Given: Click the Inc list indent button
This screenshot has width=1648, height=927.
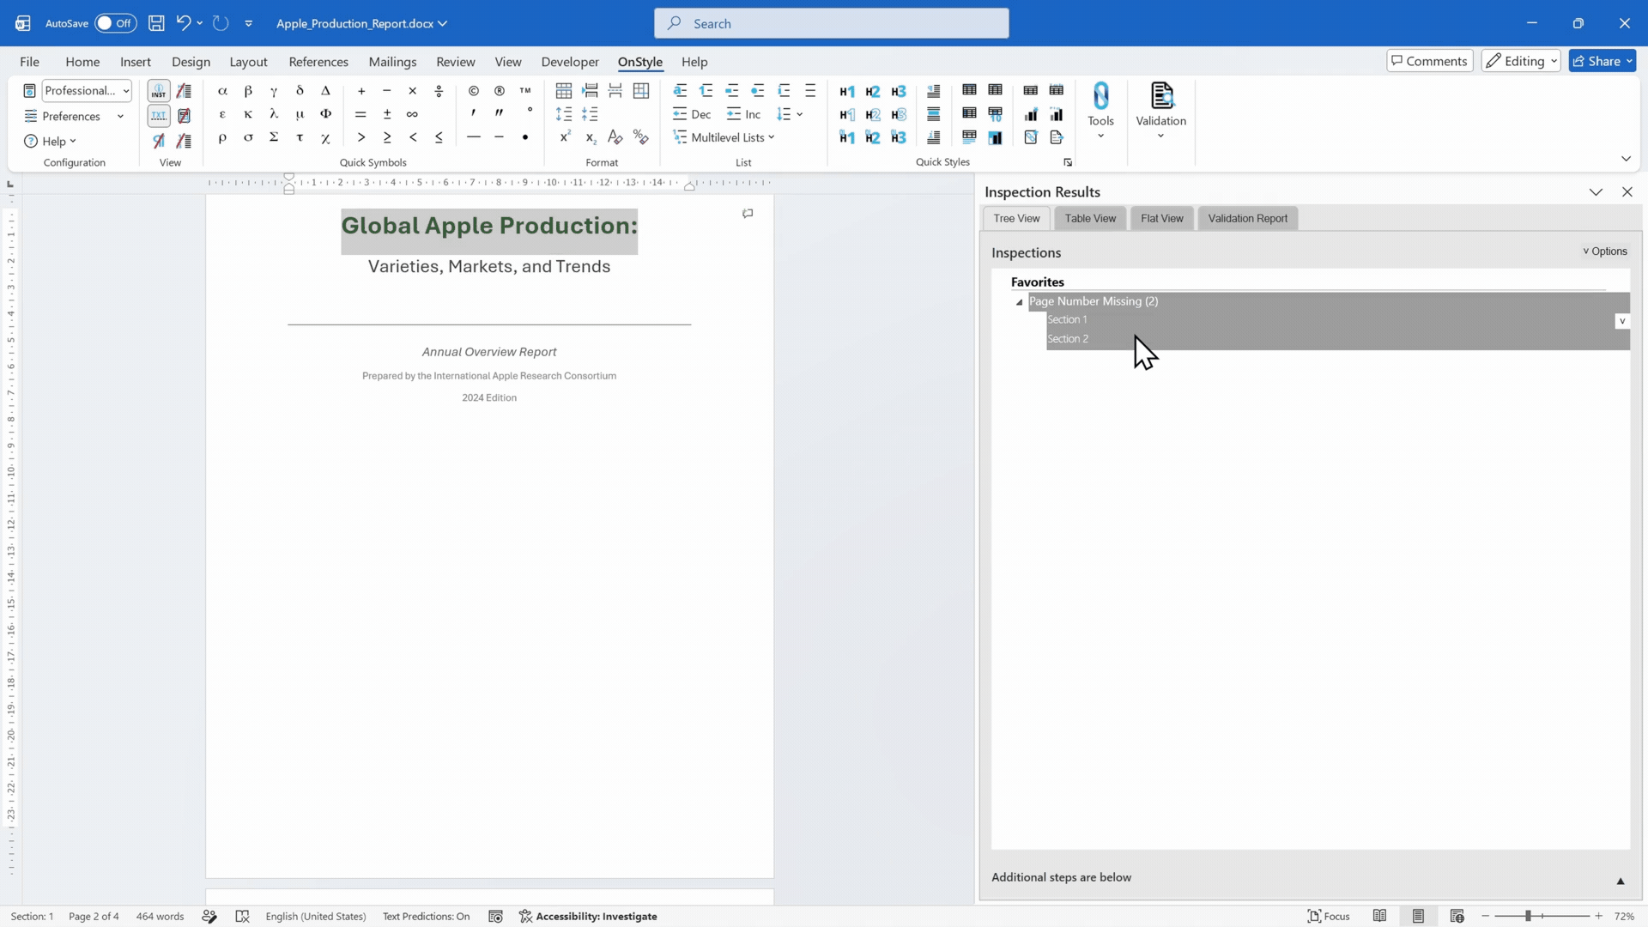Looking at the screenshot, I should (x=743, y=114).
